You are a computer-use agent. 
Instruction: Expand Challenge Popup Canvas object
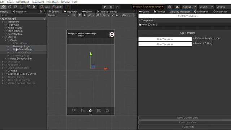click(x=3, y=74)
